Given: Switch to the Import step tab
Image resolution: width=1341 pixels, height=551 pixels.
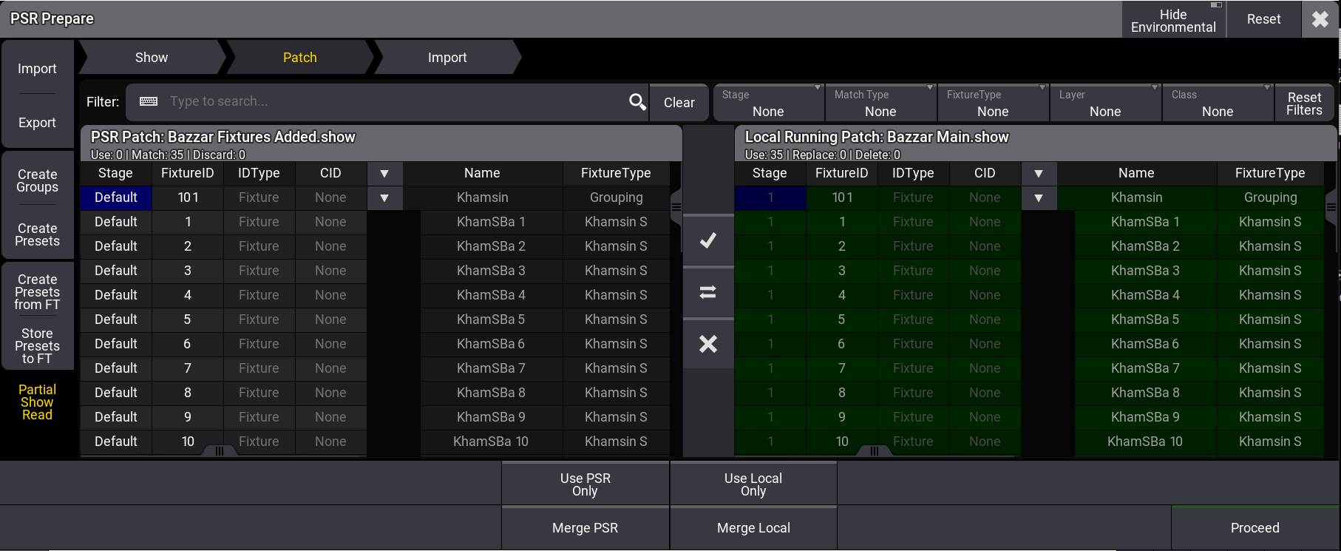Looking at the screenshot, I should pos(447,58).
